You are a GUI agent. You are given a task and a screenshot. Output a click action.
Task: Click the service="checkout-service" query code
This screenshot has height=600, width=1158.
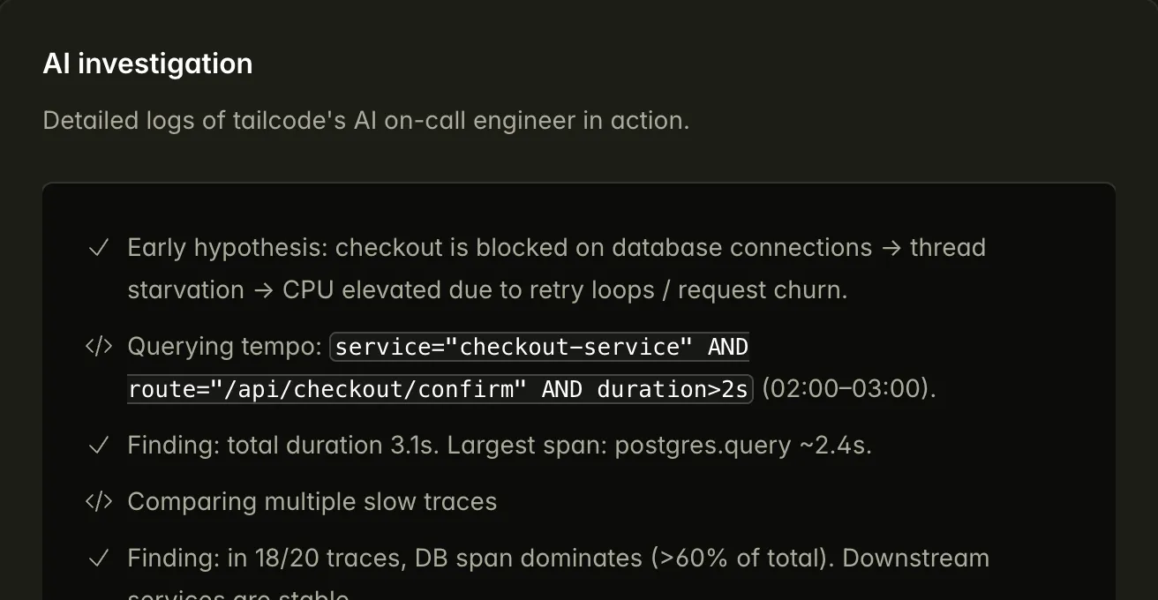click(541, 347)
